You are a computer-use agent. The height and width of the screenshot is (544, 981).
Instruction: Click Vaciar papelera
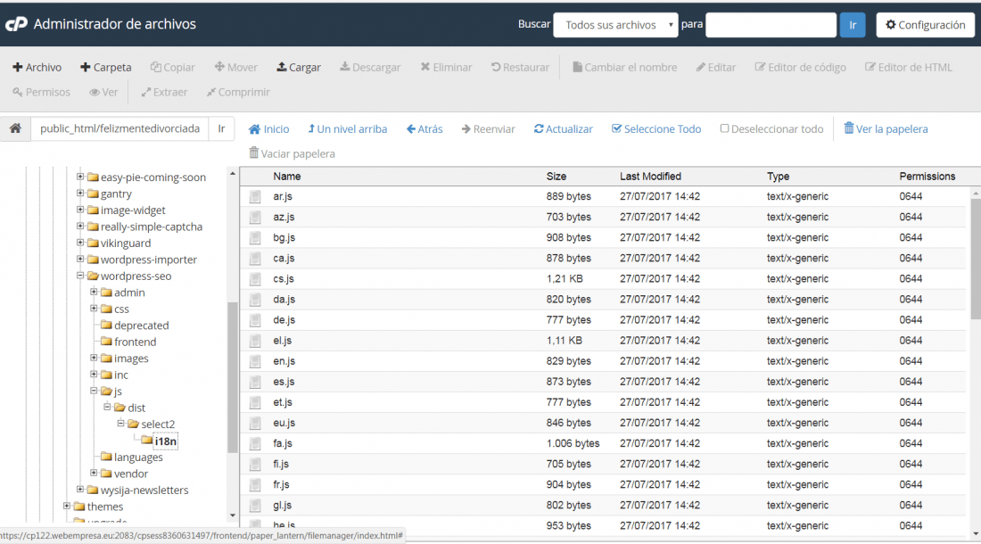point(292,153)
